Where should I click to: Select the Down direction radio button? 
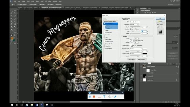[x=135, y=29]
